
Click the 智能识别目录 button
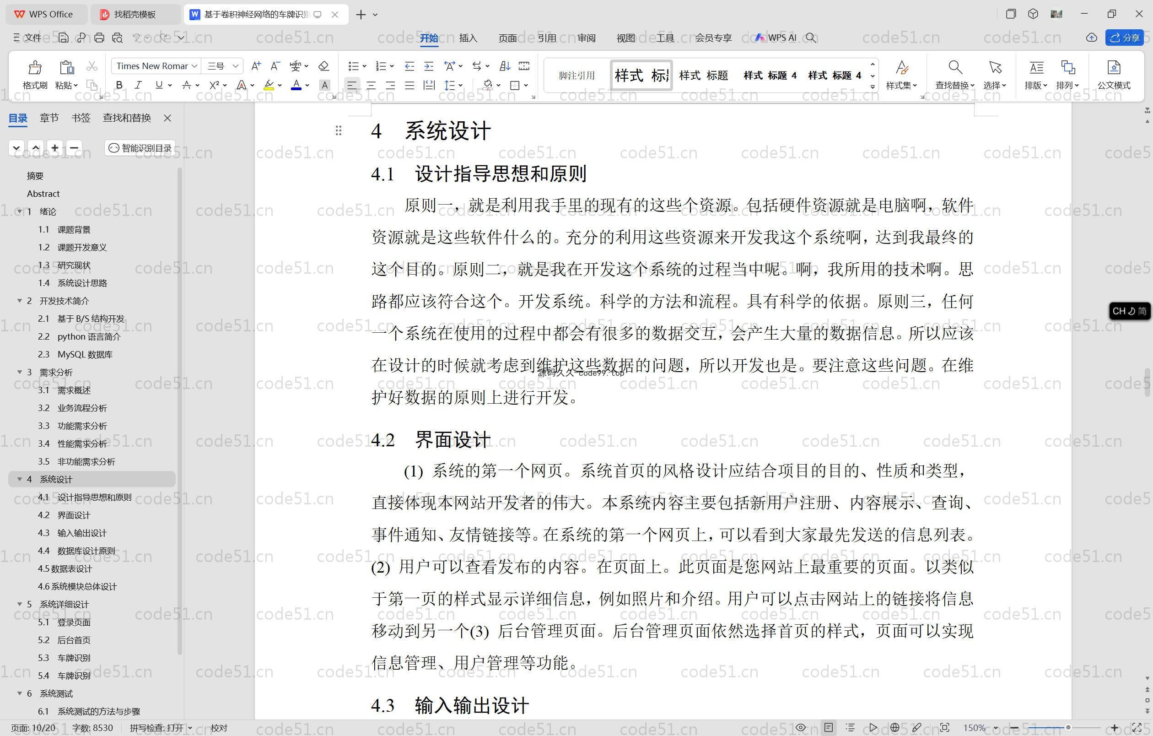pos(140,148)
